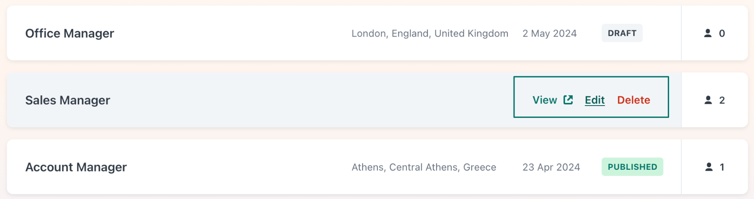The width and height of the screenshot is (754, 199).
Task: Delete the Sales Manager job
Action: point(634,100)
